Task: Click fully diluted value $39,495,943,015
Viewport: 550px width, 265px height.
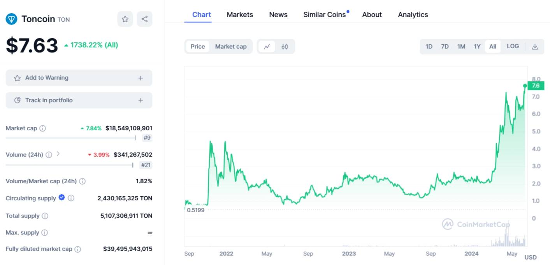Action: pos(128,249)
